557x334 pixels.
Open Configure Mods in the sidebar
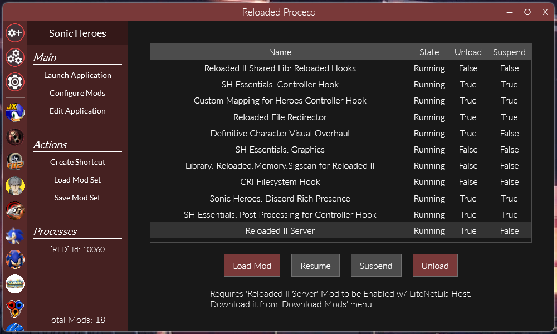[77, 93]
